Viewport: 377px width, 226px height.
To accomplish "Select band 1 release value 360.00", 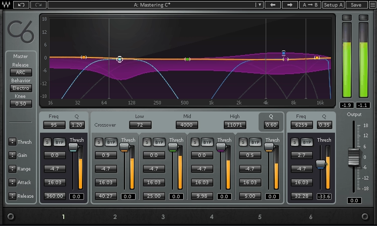I will pos(55,196).
